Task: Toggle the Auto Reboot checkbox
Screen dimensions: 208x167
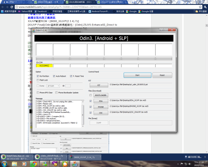Action: coord(54,76)
